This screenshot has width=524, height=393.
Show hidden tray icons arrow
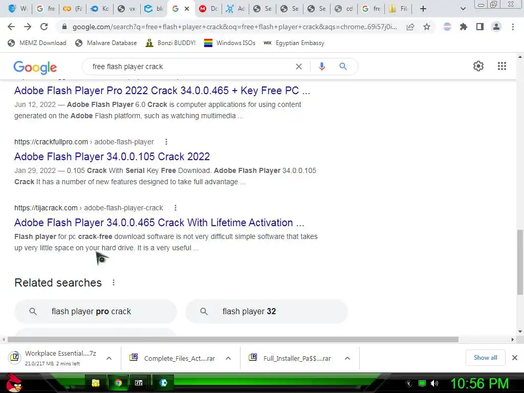(x=408, y=384)
